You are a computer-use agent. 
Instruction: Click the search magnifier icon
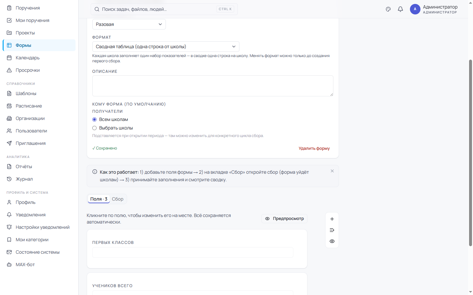[x=97, y=9]
